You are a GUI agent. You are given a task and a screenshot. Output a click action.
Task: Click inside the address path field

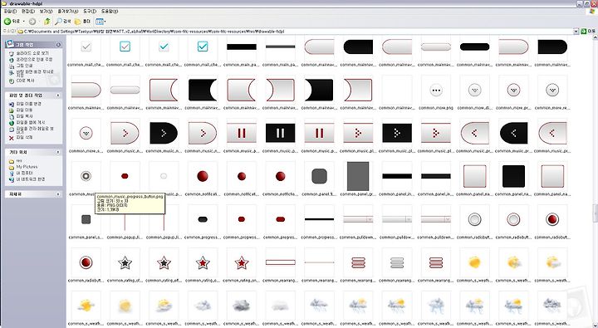point(294,32)
